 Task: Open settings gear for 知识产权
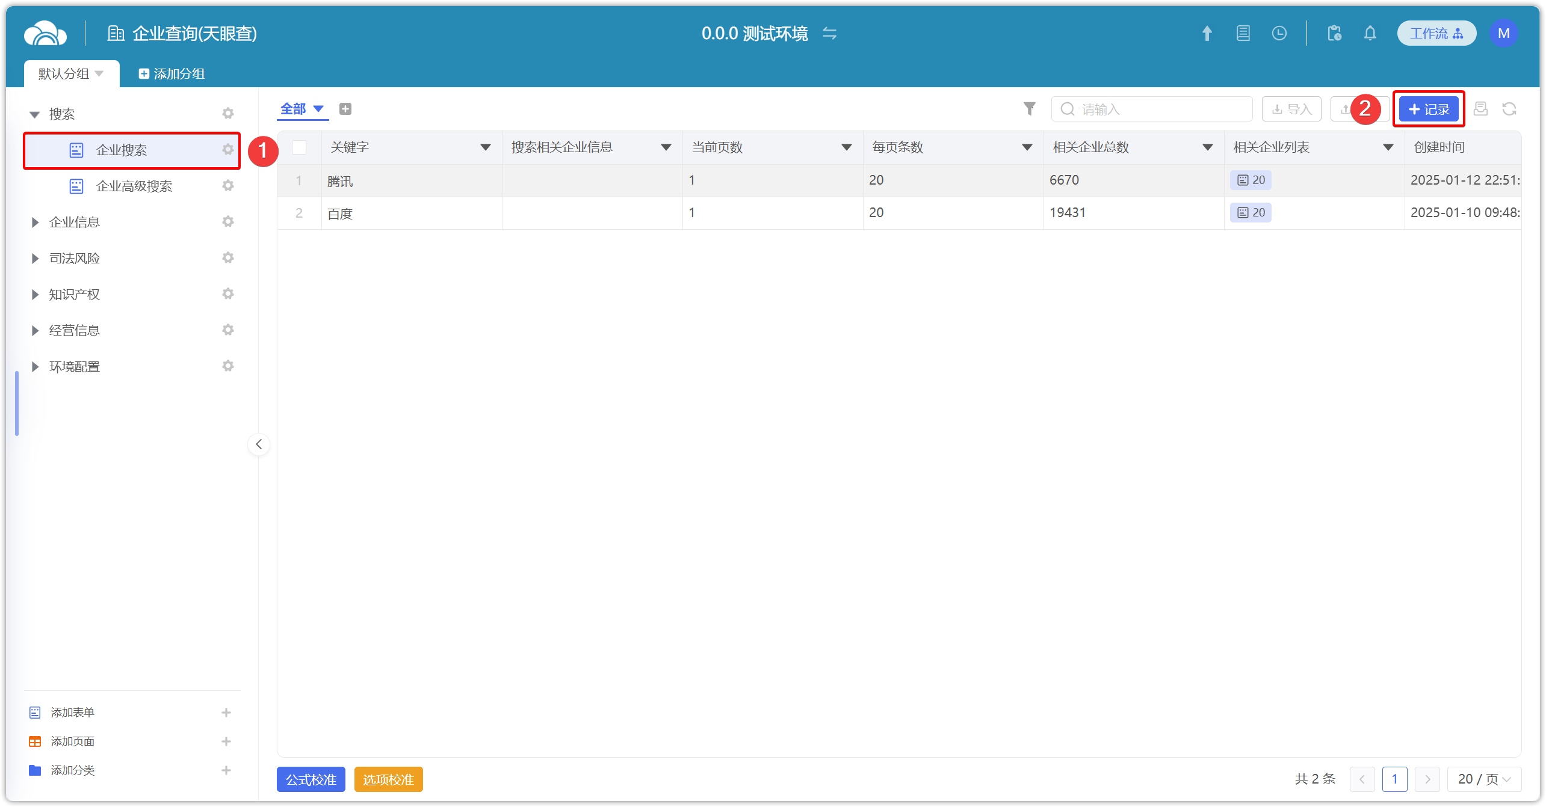click(x=227, y=293)
